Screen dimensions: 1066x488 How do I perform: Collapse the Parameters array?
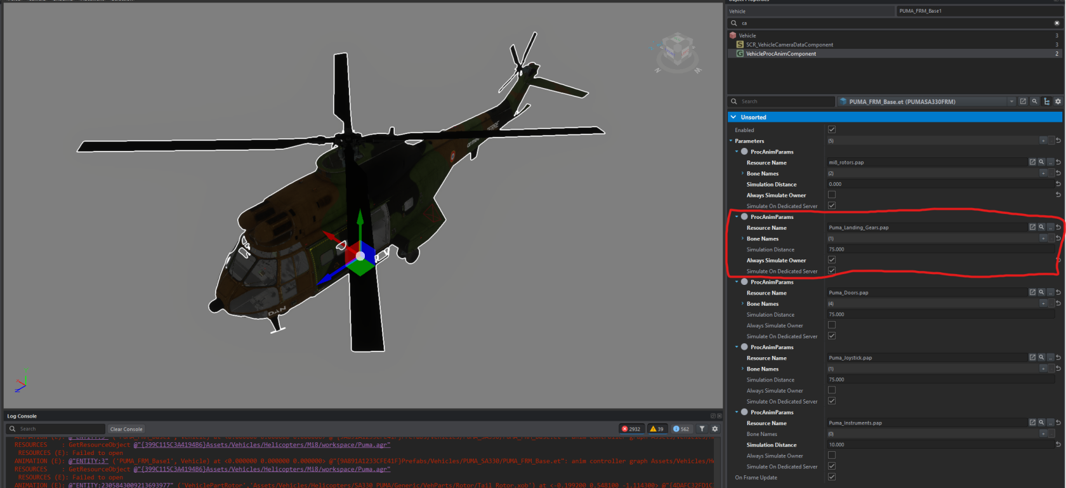pos(731,141)
